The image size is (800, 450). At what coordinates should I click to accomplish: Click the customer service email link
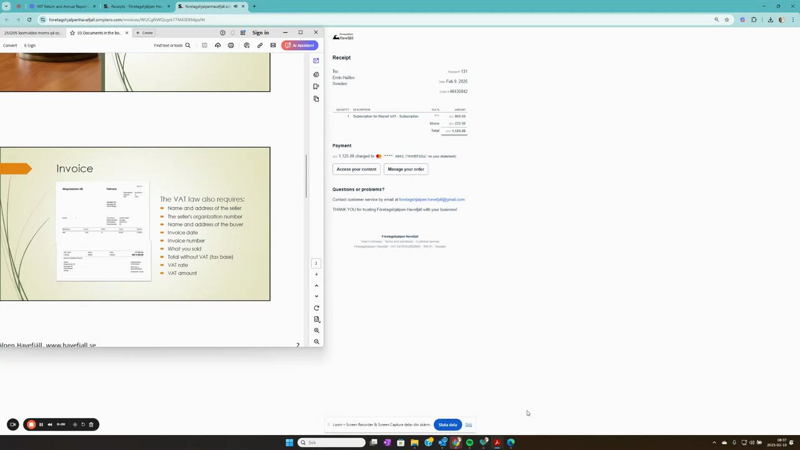tap(432, 199)
